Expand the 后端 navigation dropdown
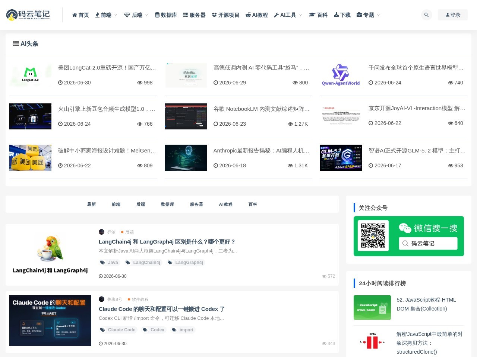 (136, 15)
